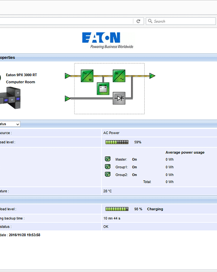Click the green battery icon in diagram
This screenshot has width=217, height=272.
(103, 89)
